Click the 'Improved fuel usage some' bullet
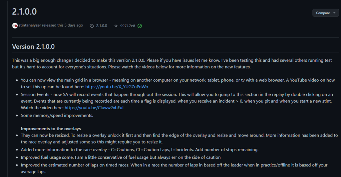The image size is (341, 177). coord(121,157)
